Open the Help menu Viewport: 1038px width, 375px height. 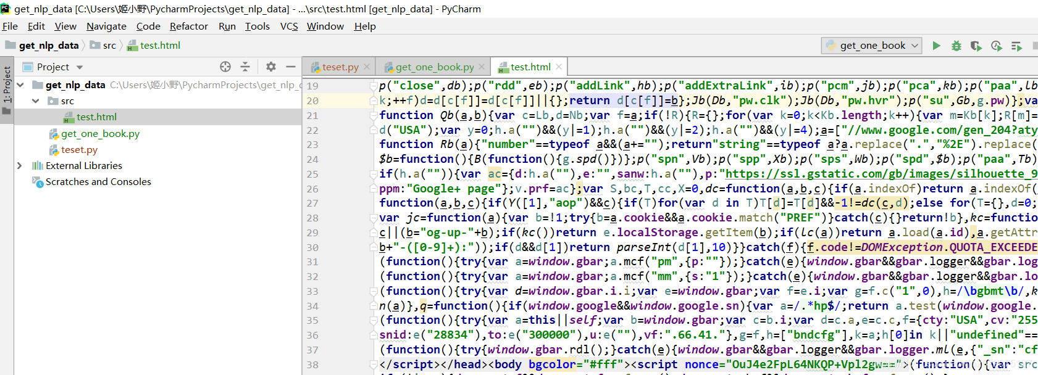365,27
